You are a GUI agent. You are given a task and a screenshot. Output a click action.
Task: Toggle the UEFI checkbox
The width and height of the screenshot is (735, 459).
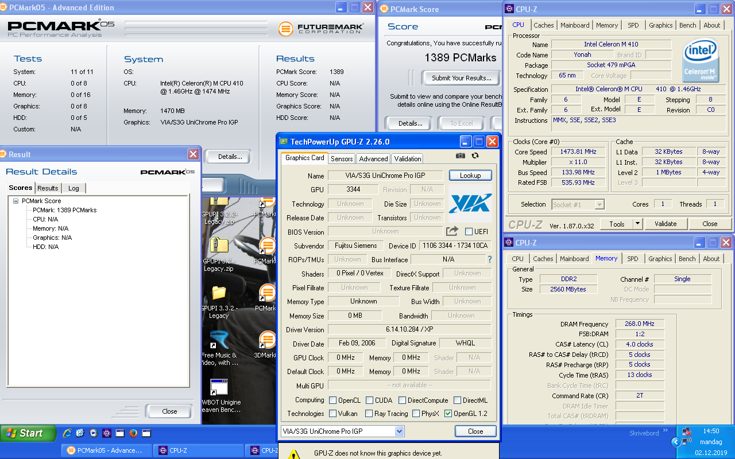[x=469, y=231]
